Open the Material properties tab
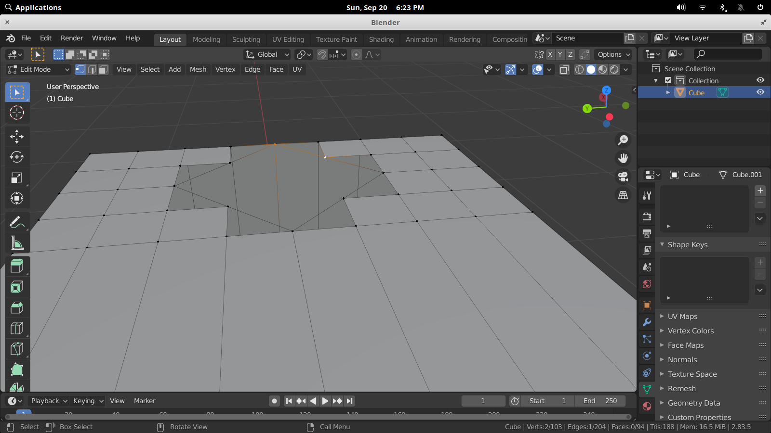Image resolution: width=771 pixels, height=433 pixels. pos(647,406)
